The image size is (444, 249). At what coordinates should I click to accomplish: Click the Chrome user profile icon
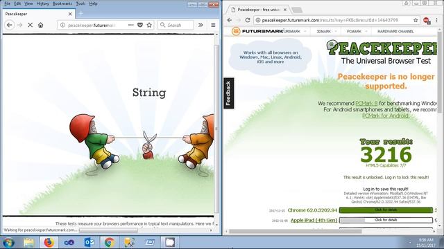click(x=407, y=3)
